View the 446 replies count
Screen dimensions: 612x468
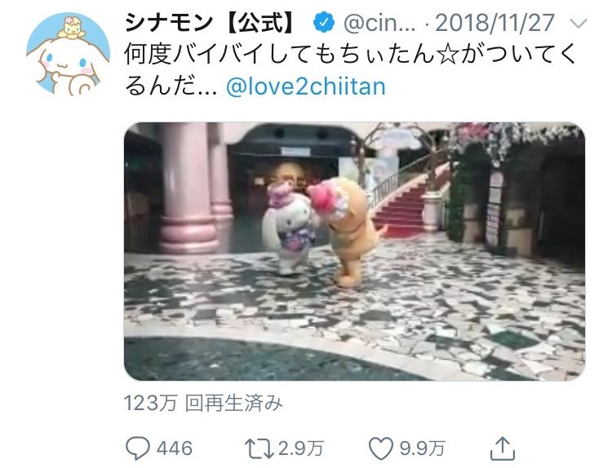click(175, 448)
